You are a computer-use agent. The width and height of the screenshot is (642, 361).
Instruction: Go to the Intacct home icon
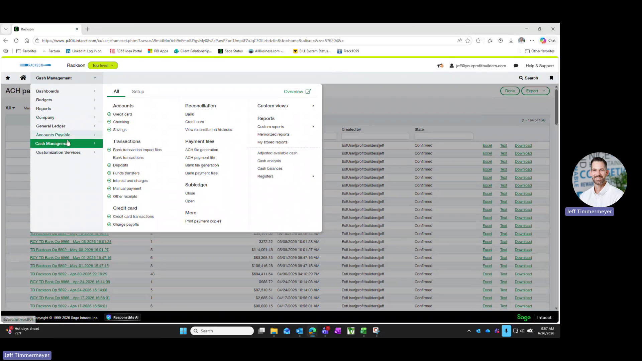click(23, 78)
